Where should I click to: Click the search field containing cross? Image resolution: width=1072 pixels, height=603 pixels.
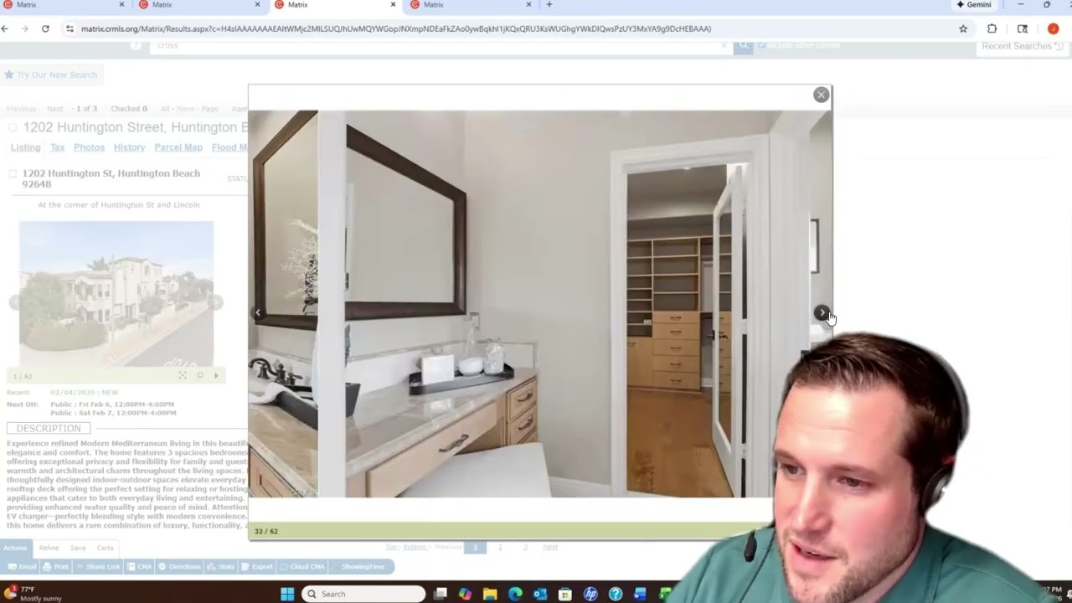tap(440, 46)
